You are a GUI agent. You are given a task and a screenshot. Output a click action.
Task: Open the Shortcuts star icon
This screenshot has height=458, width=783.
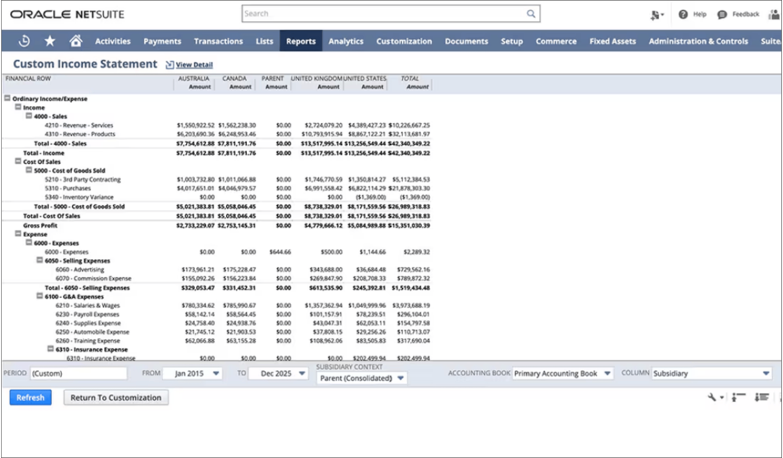[x=50, y=41]
